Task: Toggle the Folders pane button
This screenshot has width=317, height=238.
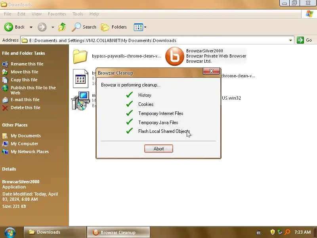Action: tap(114, 27)
